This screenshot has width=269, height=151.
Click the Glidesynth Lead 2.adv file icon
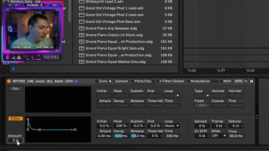82,2
